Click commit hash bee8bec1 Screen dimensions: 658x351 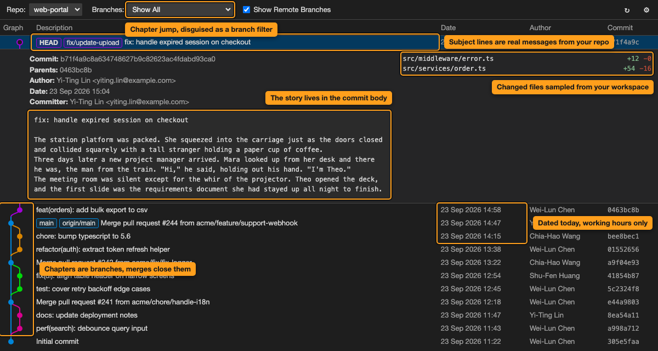[623, 236]
